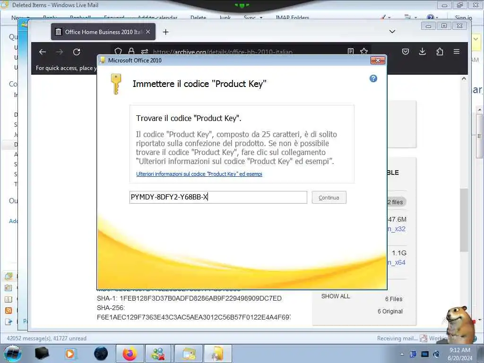Click the feeds RSS icon in Live Mail sidebar
Viewport: 484px width, 363px height.
click(x=9, y=311)
